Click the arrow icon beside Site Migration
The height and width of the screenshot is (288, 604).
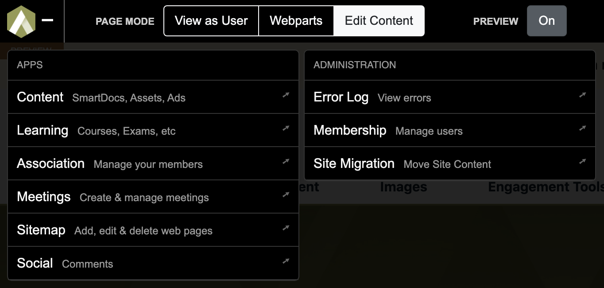click(x=583, y=161)
